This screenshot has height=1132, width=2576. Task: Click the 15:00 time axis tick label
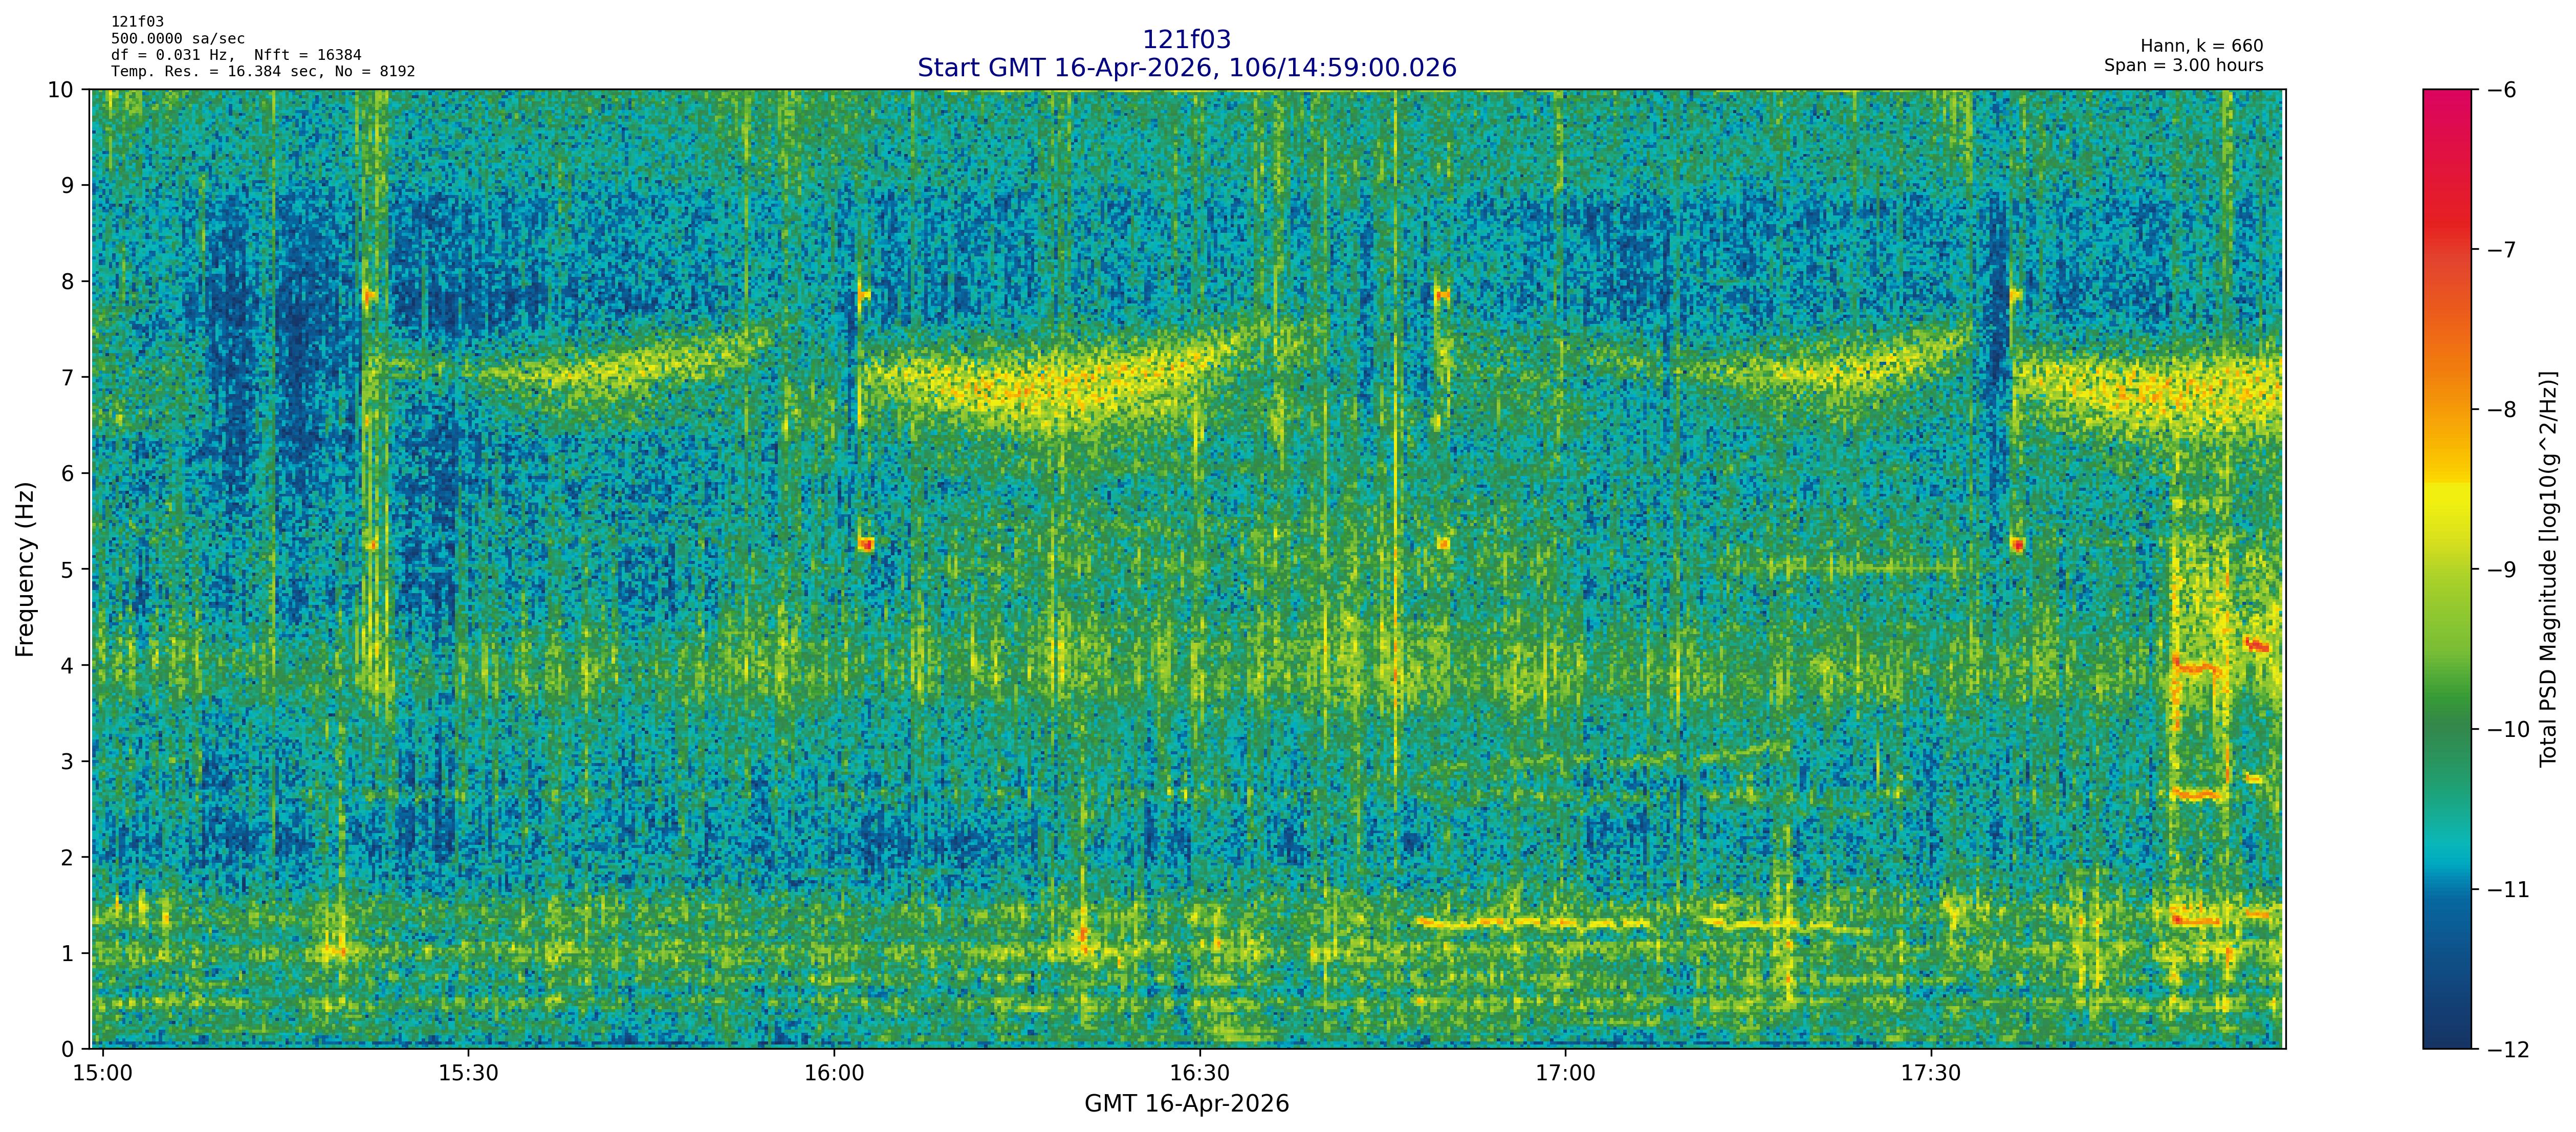[103, 1073]
